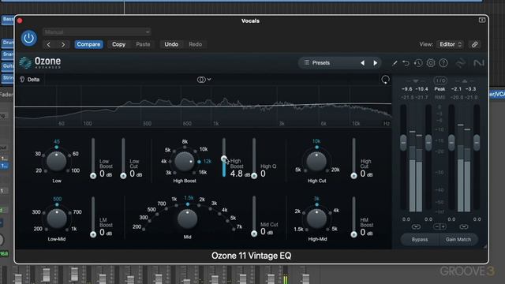Adjust the Mid Cut slider
The image size is (505, 284).
[254, 216]
